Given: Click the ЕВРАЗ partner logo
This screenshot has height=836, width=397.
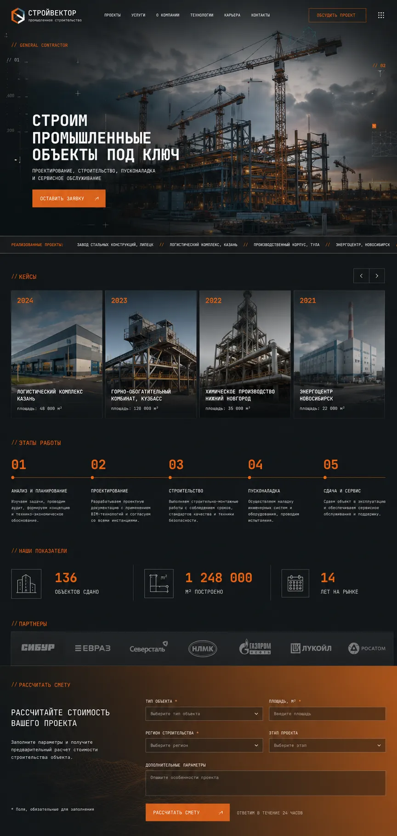Looking at the screenshot, I should (x=93, y=648).
